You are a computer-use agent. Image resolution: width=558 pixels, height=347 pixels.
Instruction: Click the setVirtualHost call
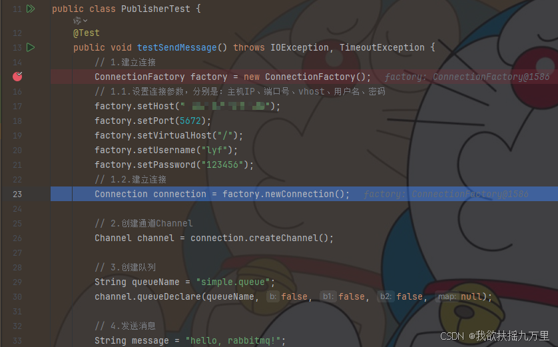pyautogui.click(x=174, y=136)
